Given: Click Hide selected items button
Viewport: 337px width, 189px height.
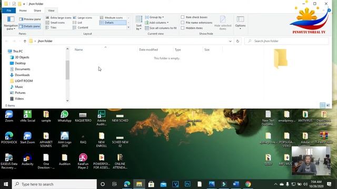Looking at the screenshot, I should [x=223, y=23].
